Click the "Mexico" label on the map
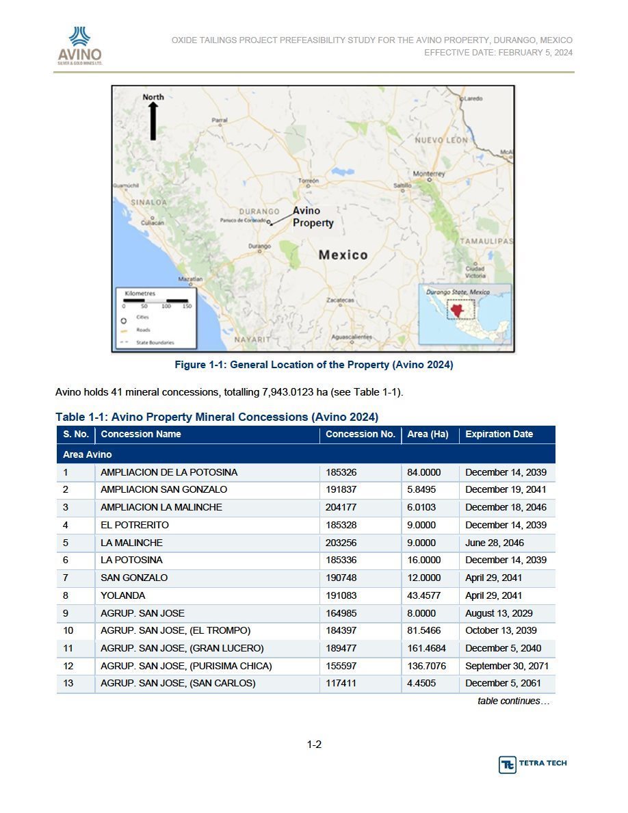This screenshot has width=628, height=813. coord(343,255)
